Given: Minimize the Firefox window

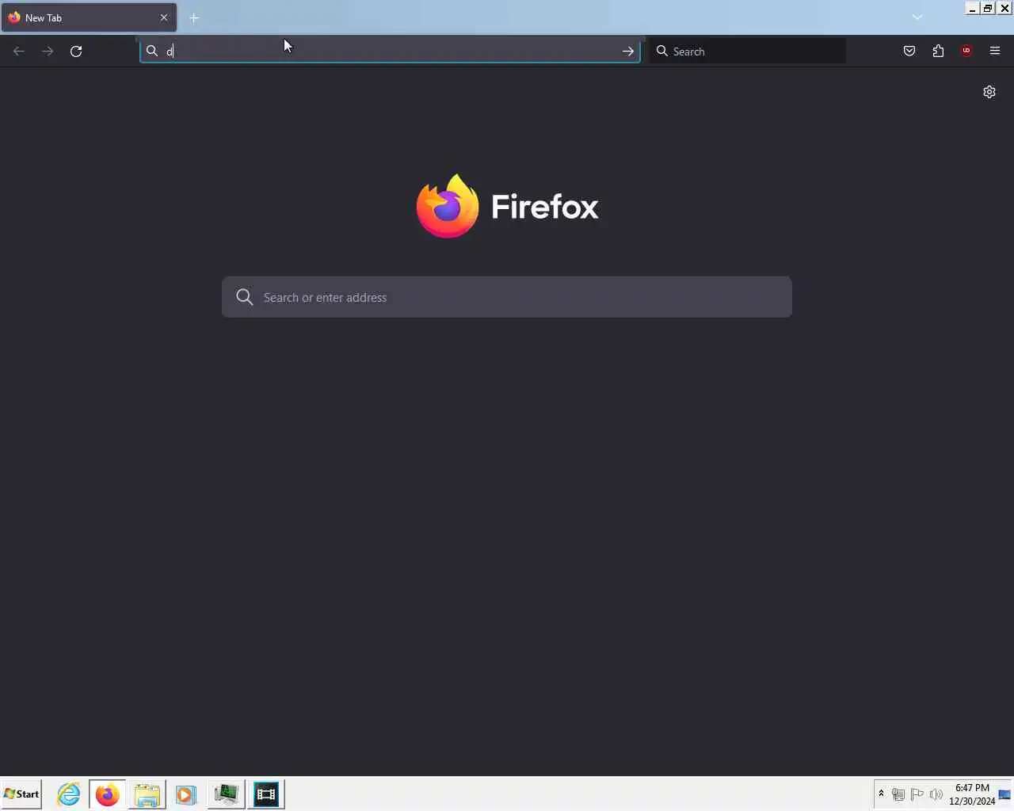Looking at the screenshot, I should click(973, 8).
